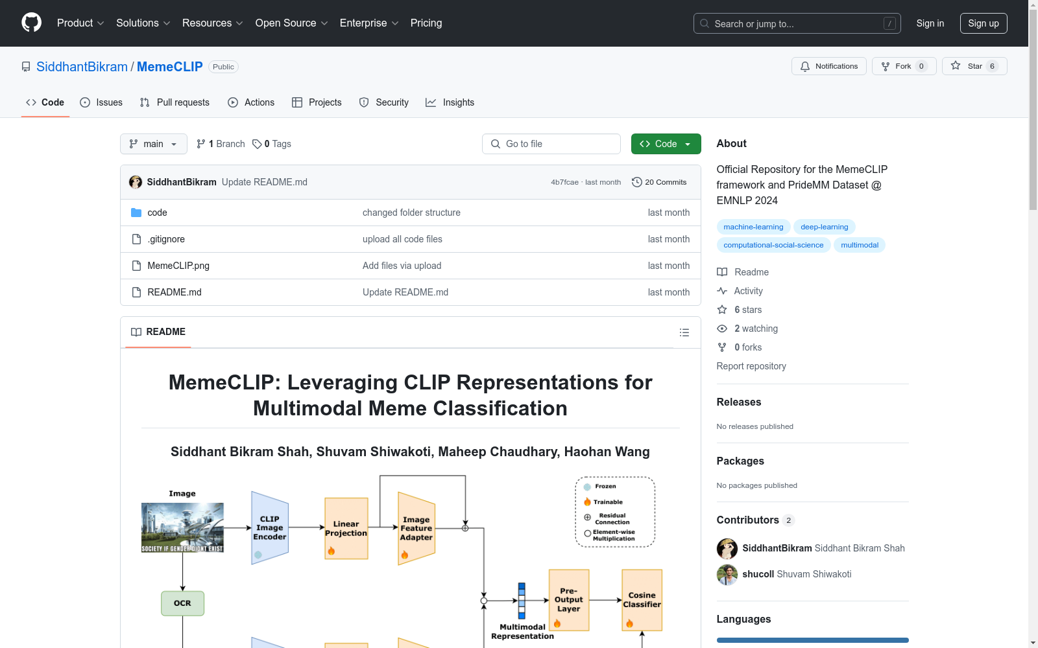Open SiddhantBikram owner profile link
The image size is (1038, 648).
pyautogui.click(x=82, y=67)
